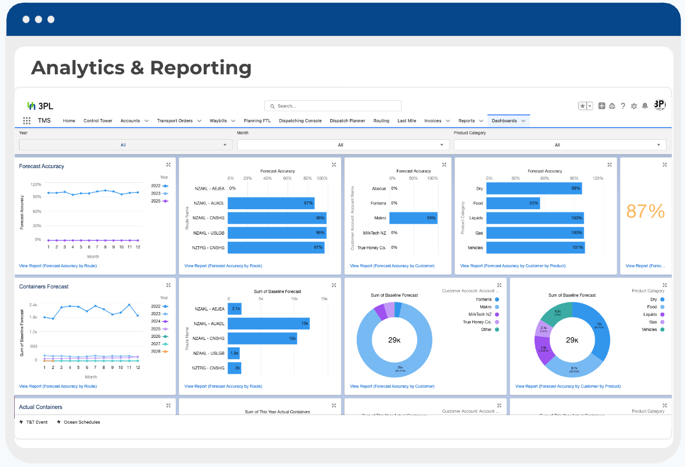Open the Setup gear icon

[x=634, y=106]
